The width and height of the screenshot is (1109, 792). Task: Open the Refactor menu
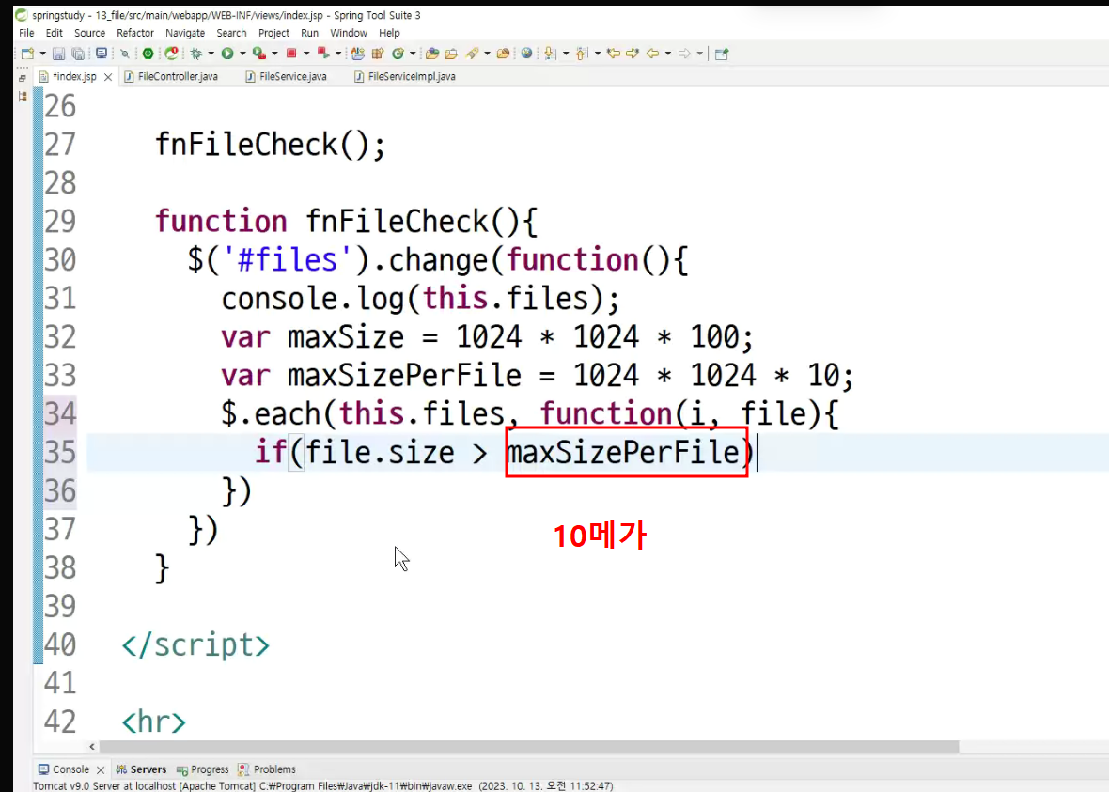coord(135,33)
